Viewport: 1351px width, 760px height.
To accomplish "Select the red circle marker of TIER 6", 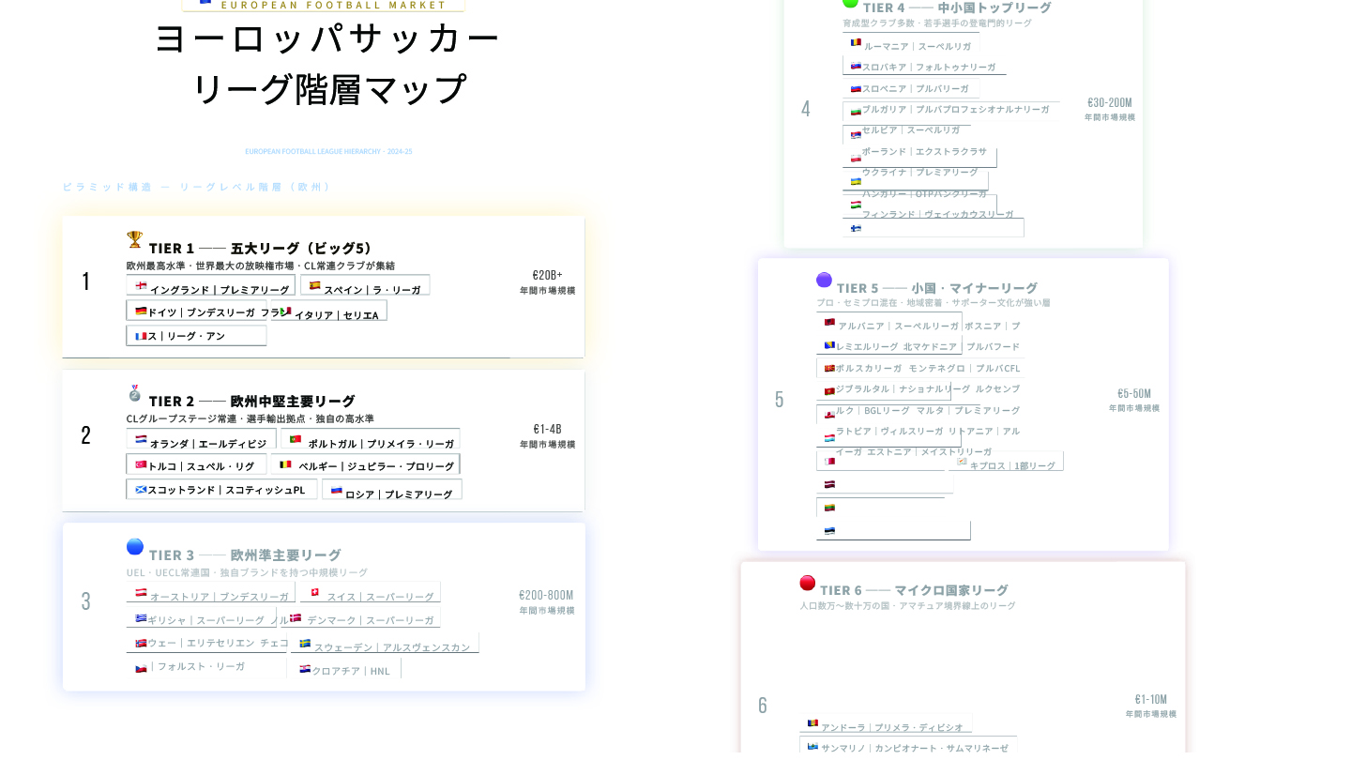I will [807, 583].
